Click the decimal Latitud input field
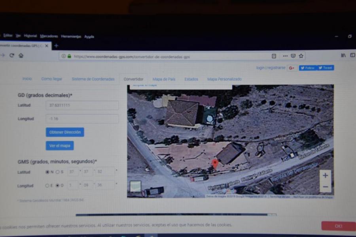This screenshot has width=356, height=237. (x=82, y=105)
